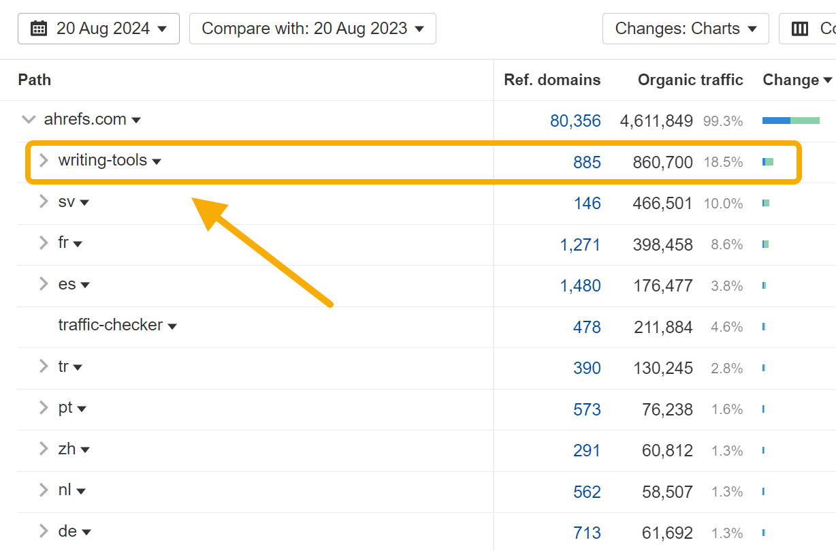
Task: Change the 20 Aug 2024 date
Action: click(98, 28)
